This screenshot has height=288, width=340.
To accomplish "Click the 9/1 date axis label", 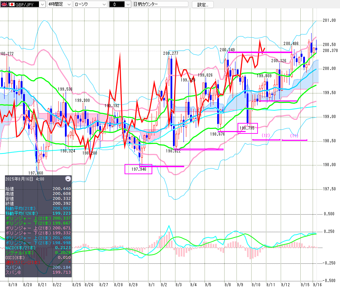I will click(152, 284).
